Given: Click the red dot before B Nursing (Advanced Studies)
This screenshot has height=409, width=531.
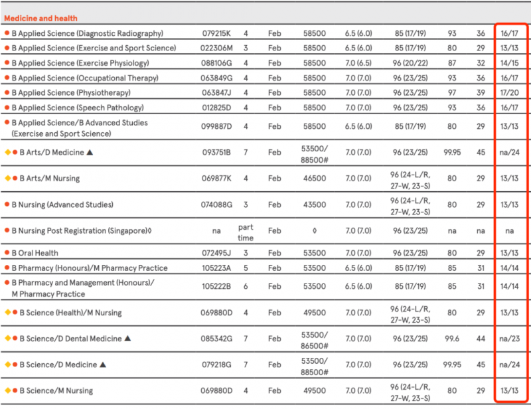Looking at the screenshot, I should (x=7, y=204).
